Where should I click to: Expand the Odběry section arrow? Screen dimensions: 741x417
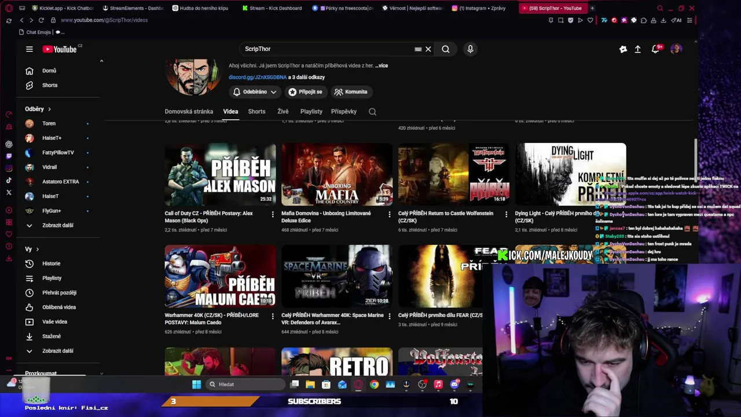coord(49,109)
